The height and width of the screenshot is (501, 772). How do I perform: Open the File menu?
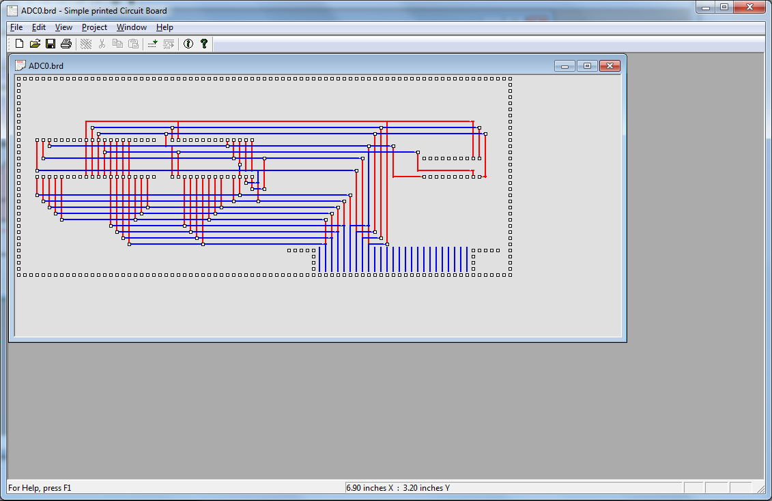point(16,27)
